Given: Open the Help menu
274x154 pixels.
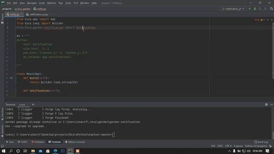Looking at the screenshot, I should (94, 3).
